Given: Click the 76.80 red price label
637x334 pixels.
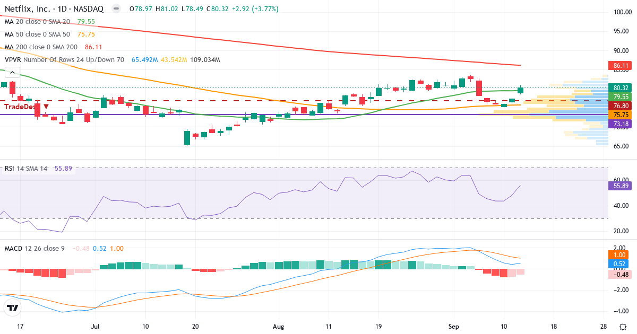Looking at the screenshot, I should click(621, 106).
